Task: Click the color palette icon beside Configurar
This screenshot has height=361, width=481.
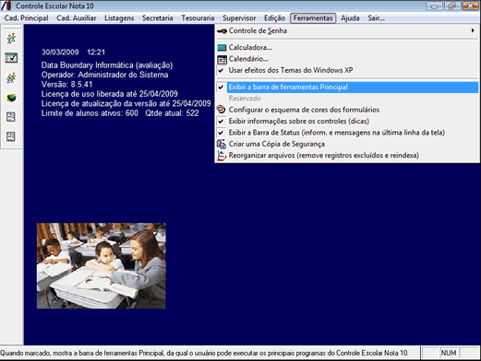Action: tap(222, 110)
